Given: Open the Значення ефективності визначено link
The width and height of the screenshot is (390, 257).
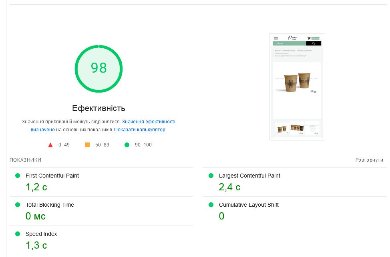Looking at the screenshot, I should (148, 122).
